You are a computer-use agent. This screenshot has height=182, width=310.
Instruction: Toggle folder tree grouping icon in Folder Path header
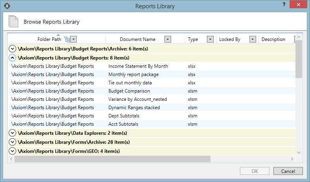tap(67, 39)
